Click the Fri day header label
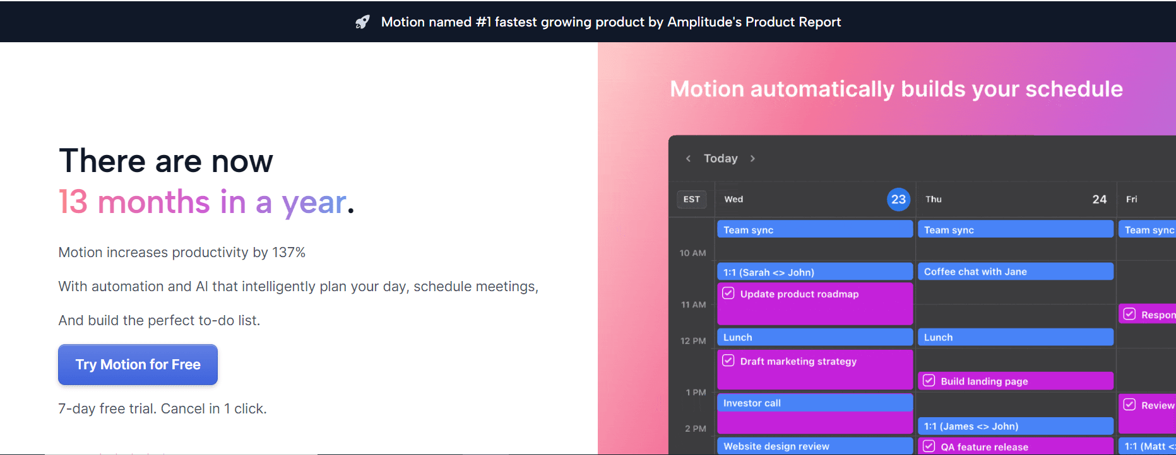 [x=1131, y=199]
